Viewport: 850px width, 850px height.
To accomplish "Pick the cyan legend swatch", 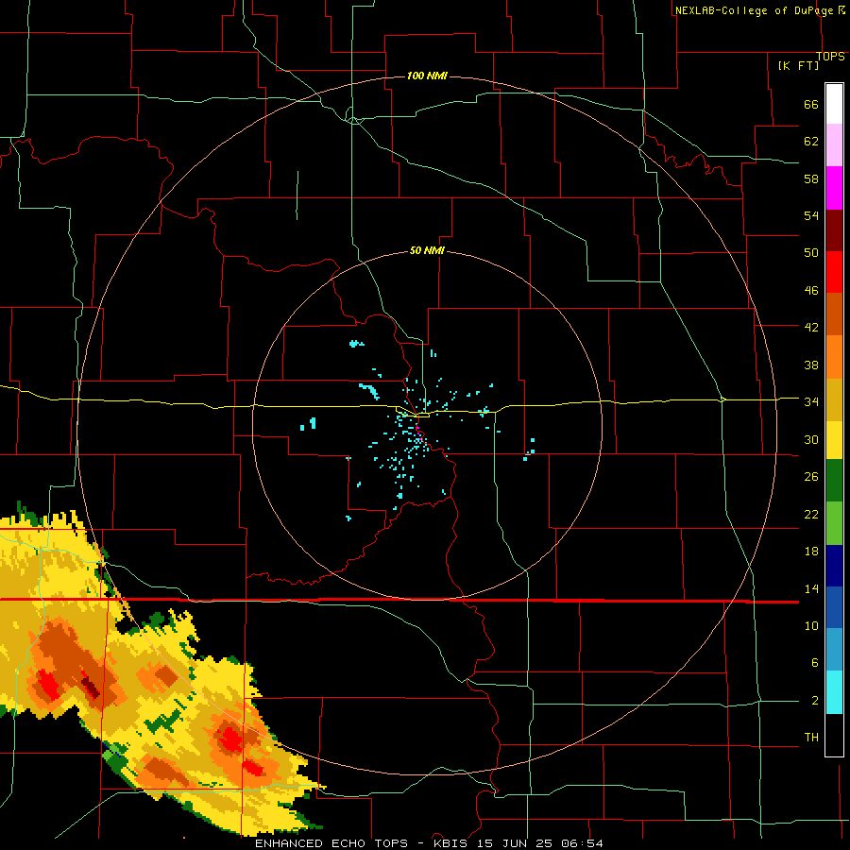I will point(834,692).
